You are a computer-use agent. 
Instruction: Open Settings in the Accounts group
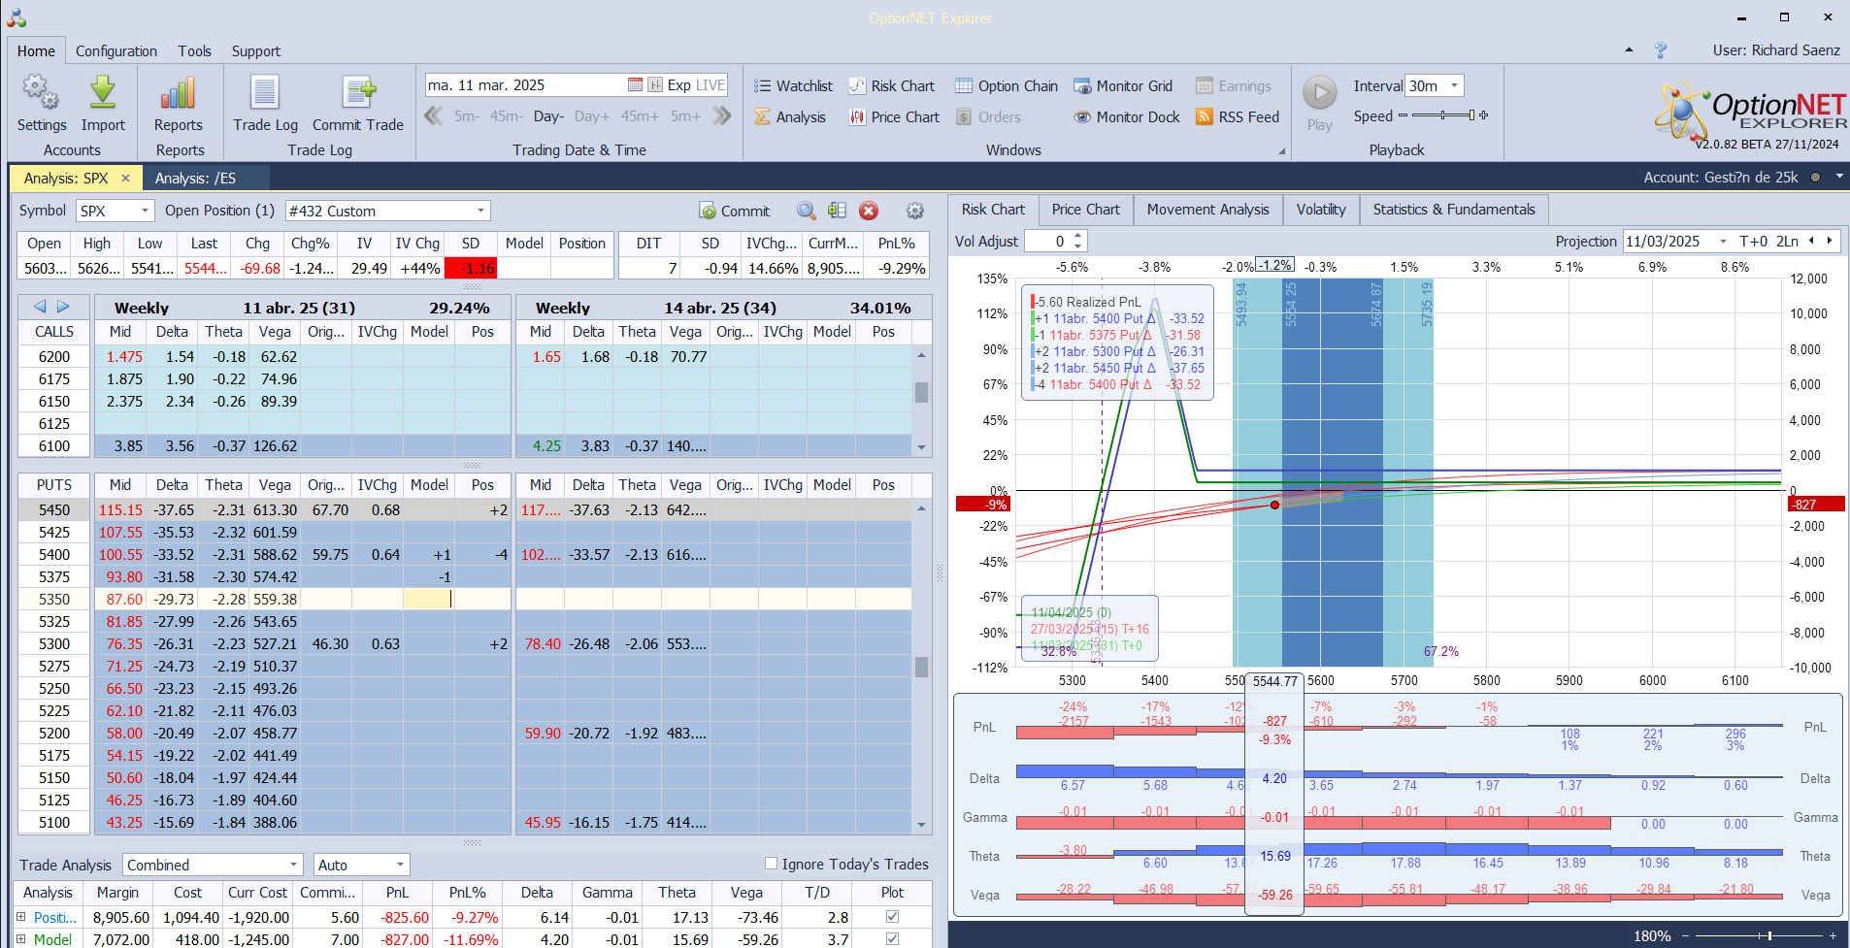point(42,104)
